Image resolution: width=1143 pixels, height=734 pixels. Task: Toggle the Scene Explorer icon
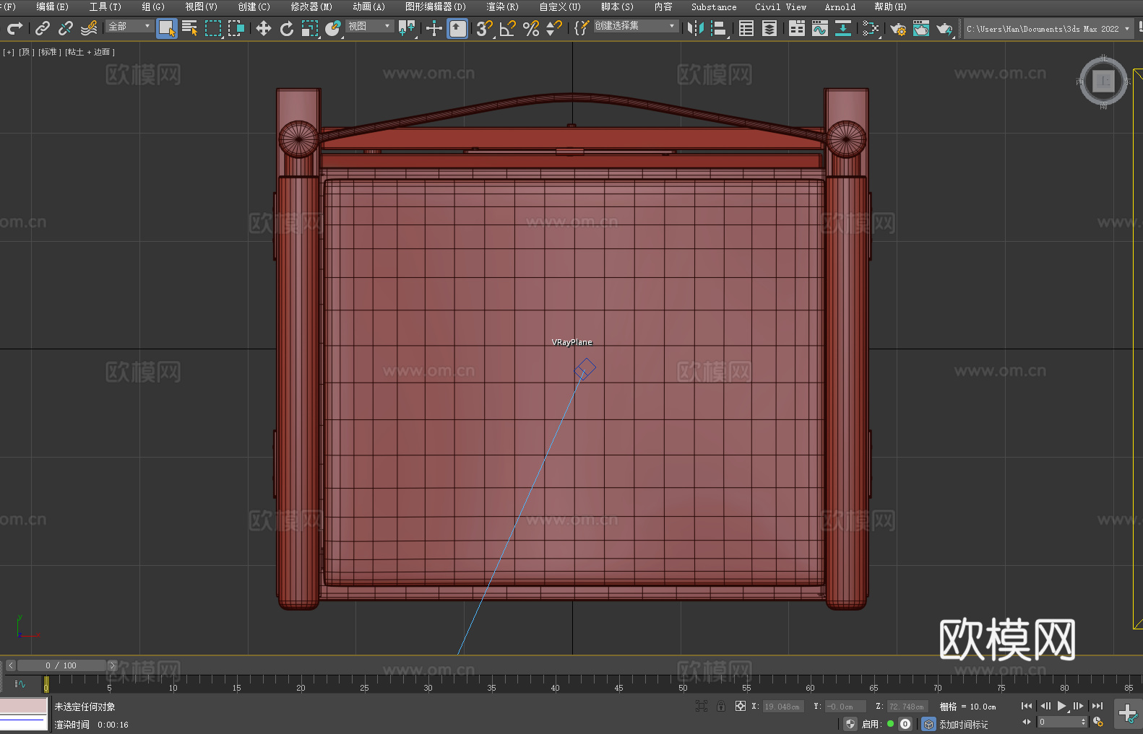coord(746,28)
